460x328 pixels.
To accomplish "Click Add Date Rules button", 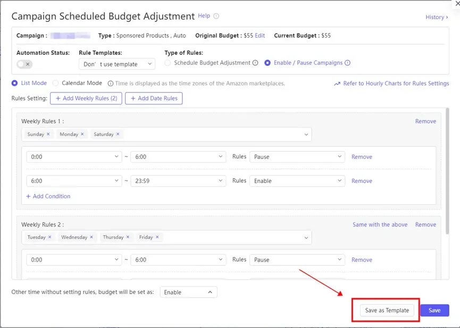I will [154, 98].
